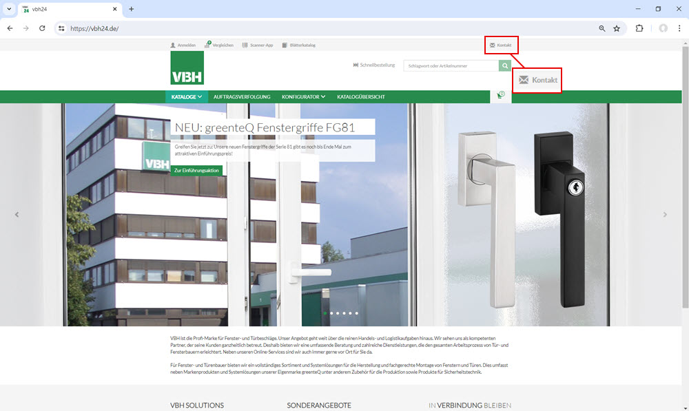The height and width of the screenshot is (411, 689).
Task: Open the KATALOGÜBERSICHT menu item
Action: tap(361, 96)
